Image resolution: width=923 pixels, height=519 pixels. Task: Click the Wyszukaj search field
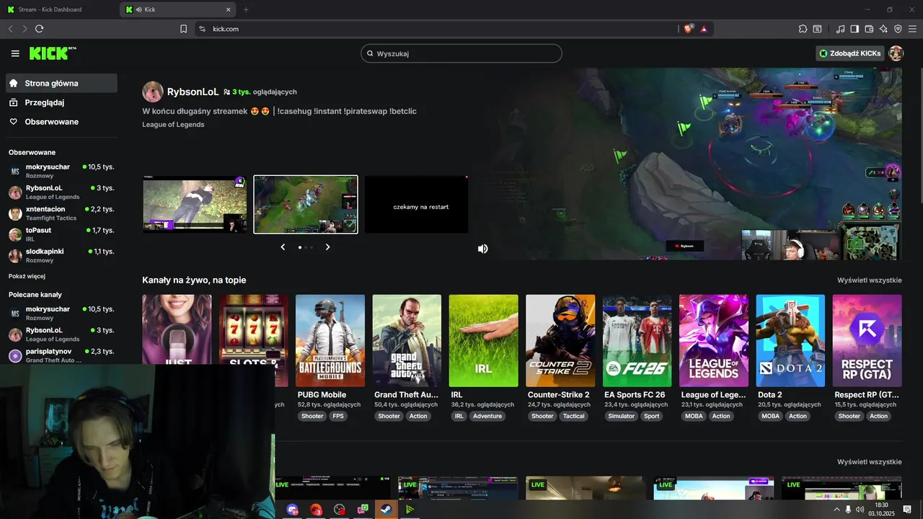pyautogui.click(x=461, y=53)
